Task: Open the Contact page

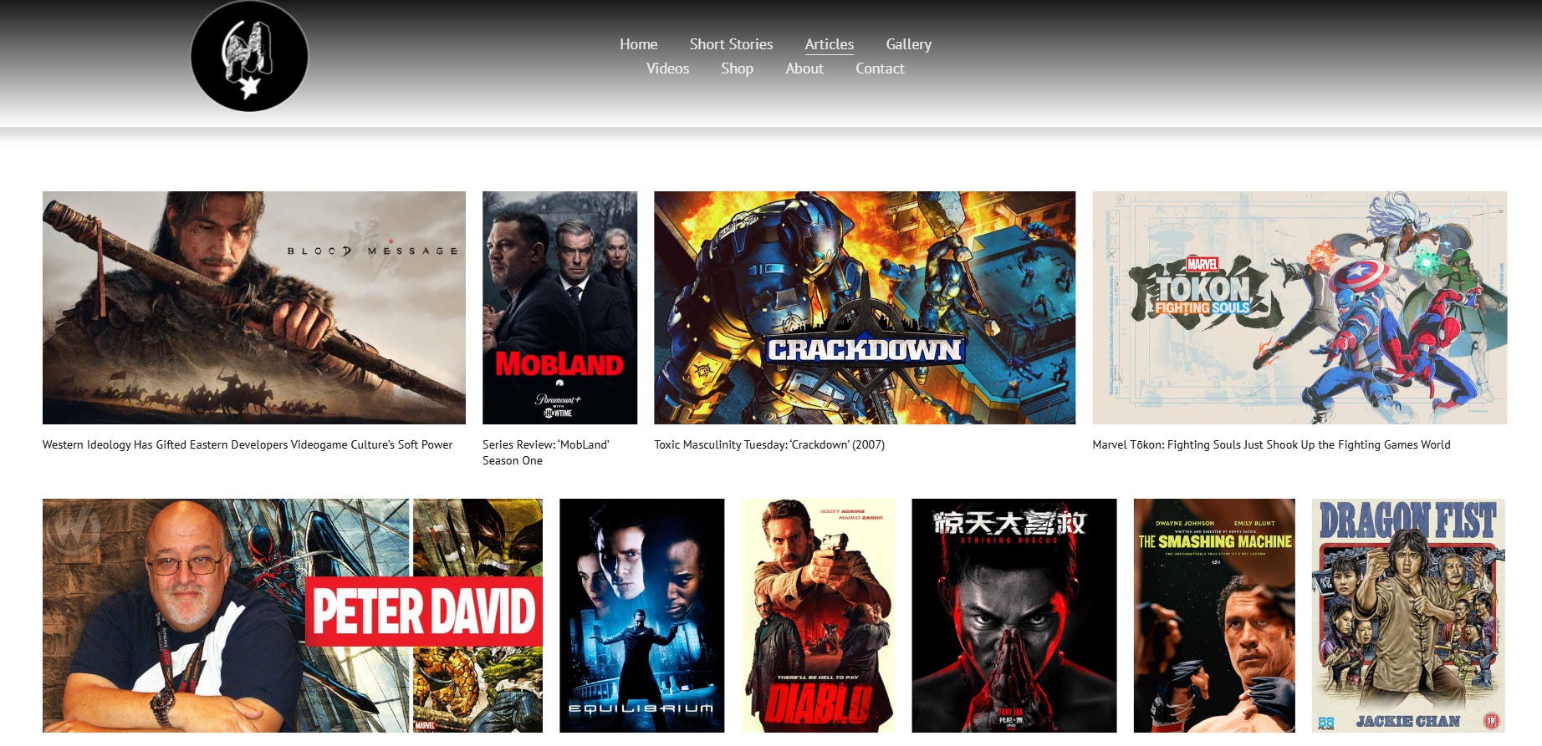Action: pos(880,69)
